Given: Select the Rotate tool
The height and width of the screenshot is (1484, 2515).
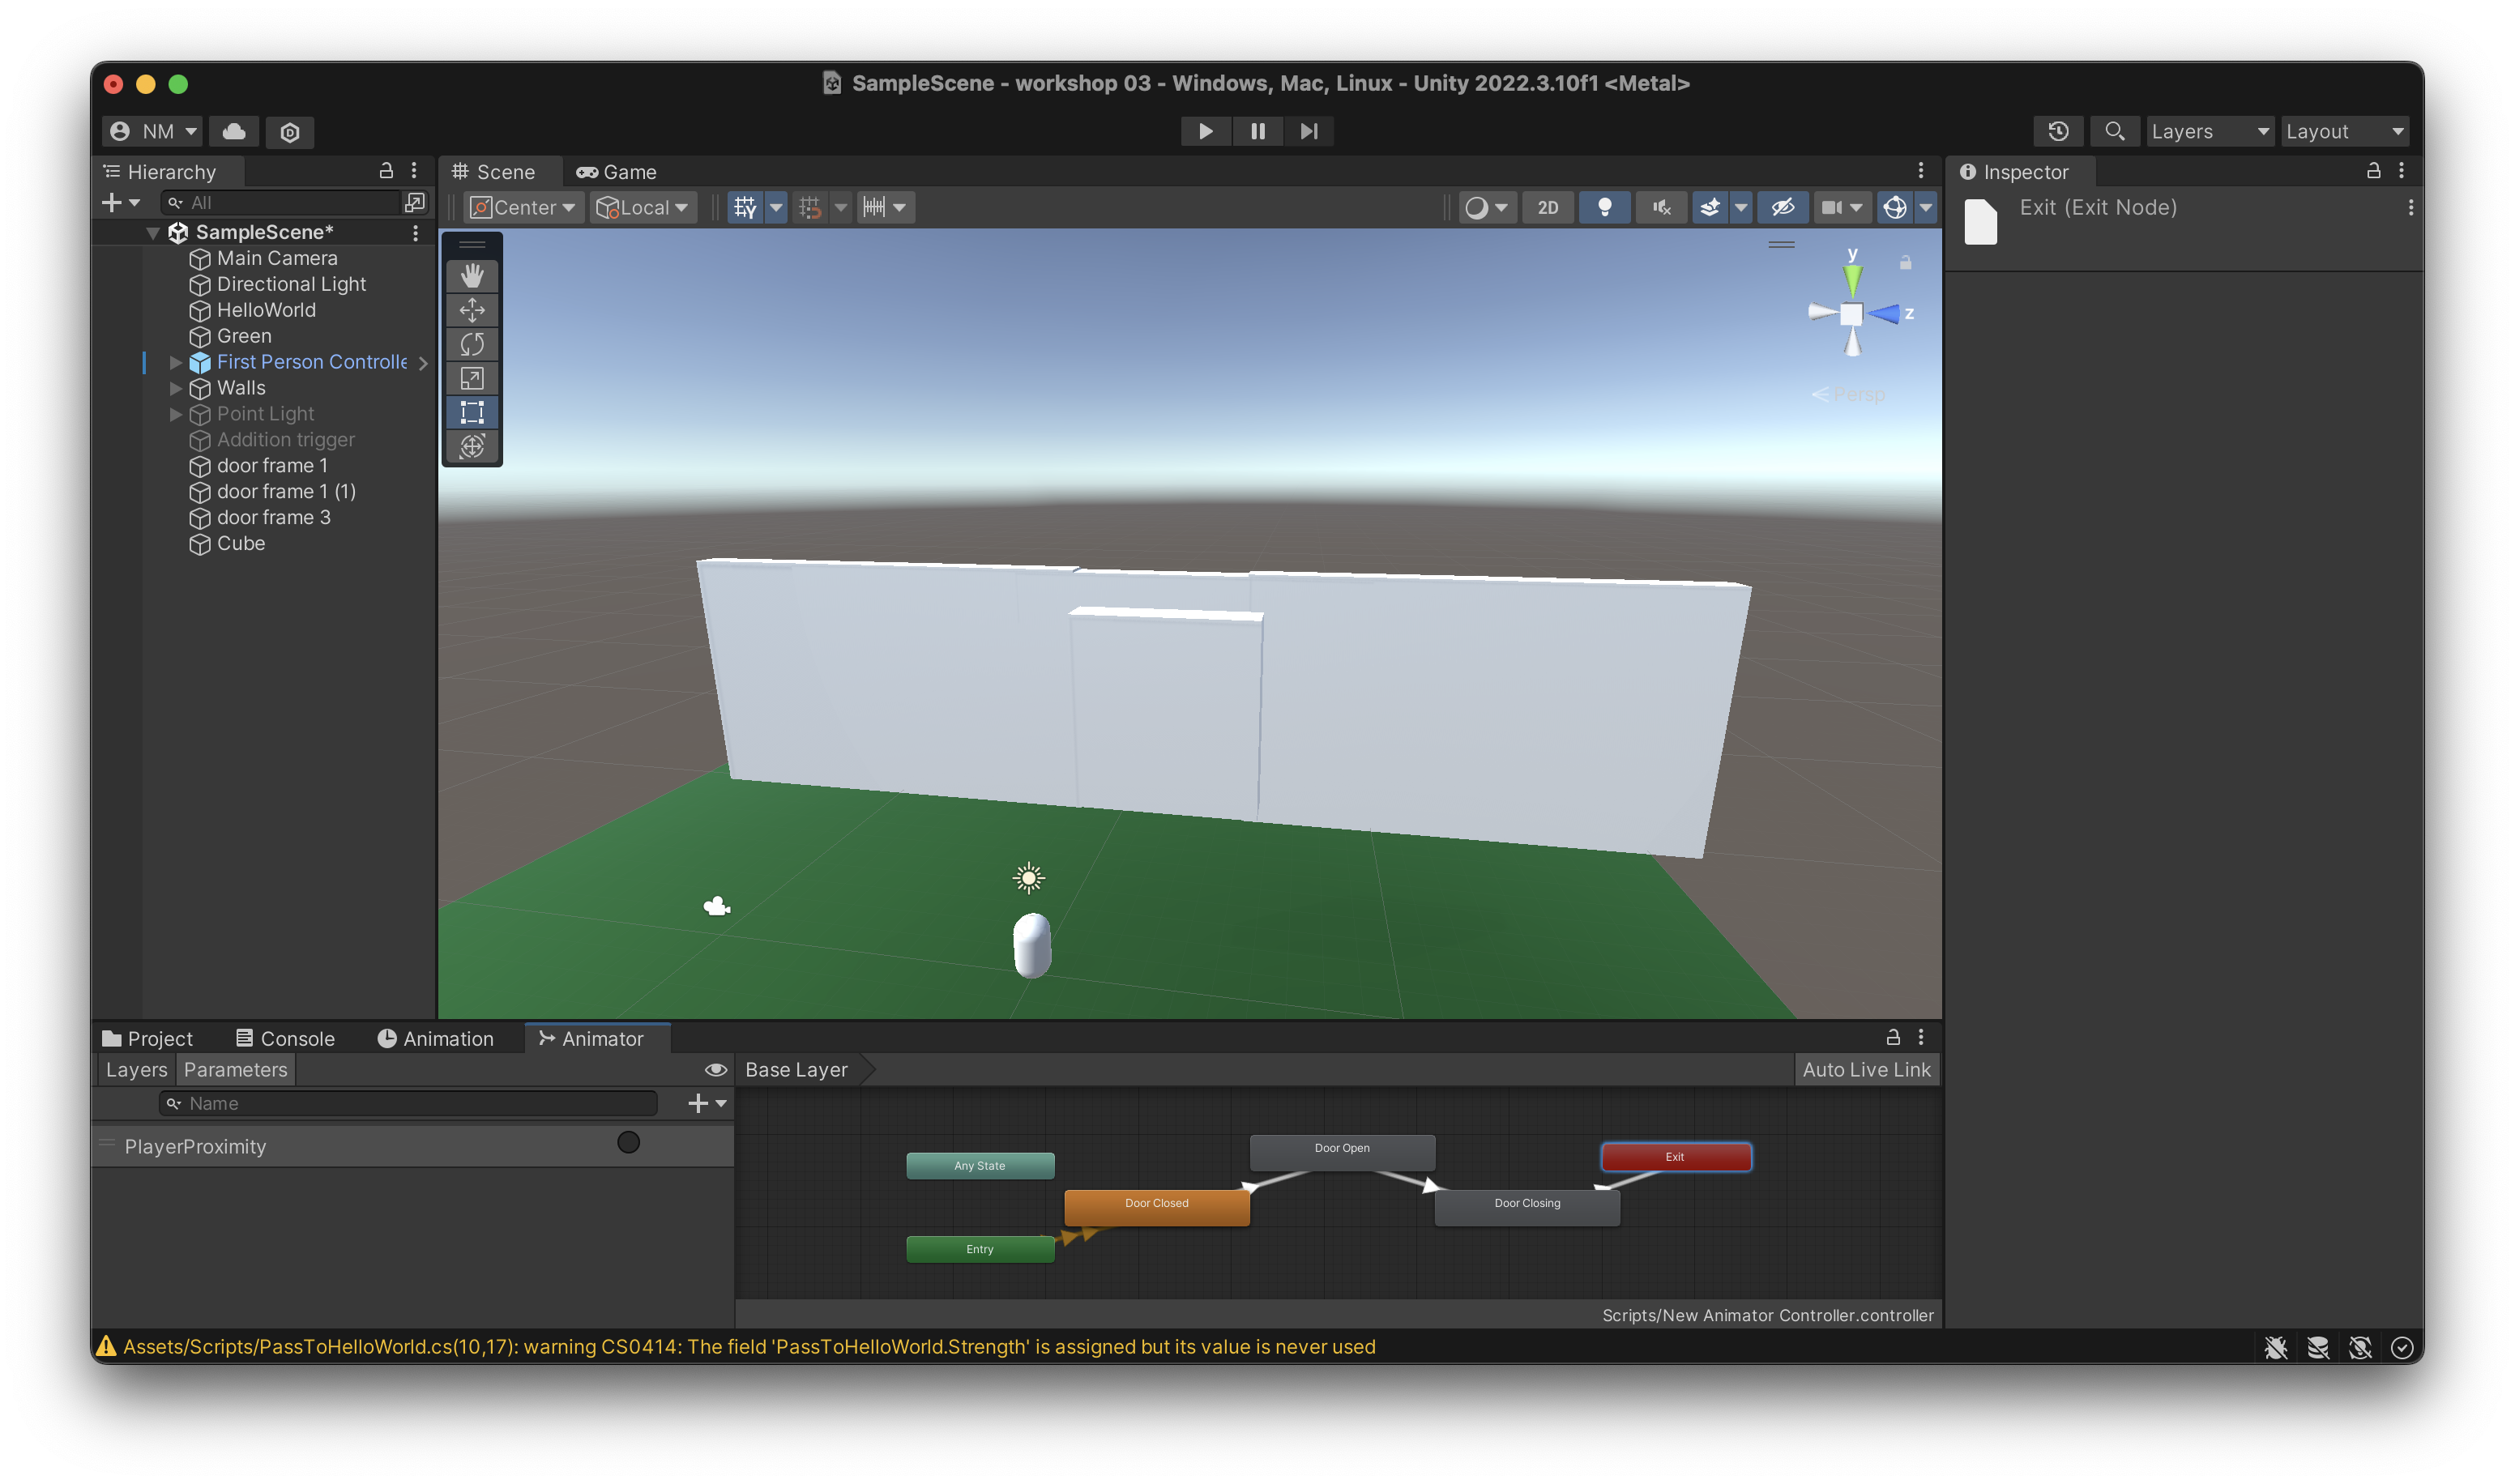Looking at the screenshot, I should coord(472,344).
